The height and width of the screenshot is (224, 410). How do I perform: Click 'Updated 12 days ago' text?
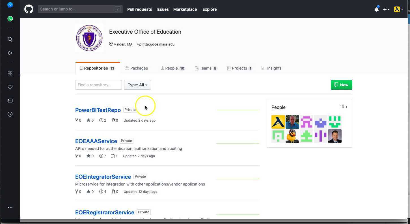[x=140, y=191]
